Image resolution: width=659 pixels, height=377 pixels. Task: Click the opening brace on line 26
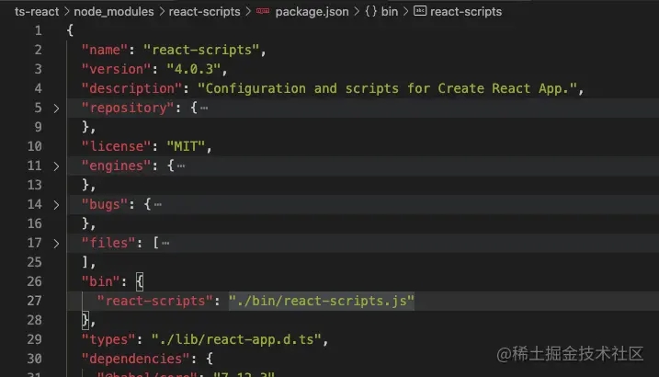(x=140, y=281)
